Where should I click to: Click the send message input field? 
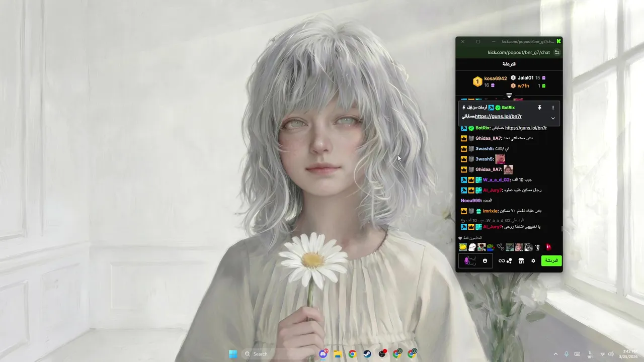tap(475, 261)
